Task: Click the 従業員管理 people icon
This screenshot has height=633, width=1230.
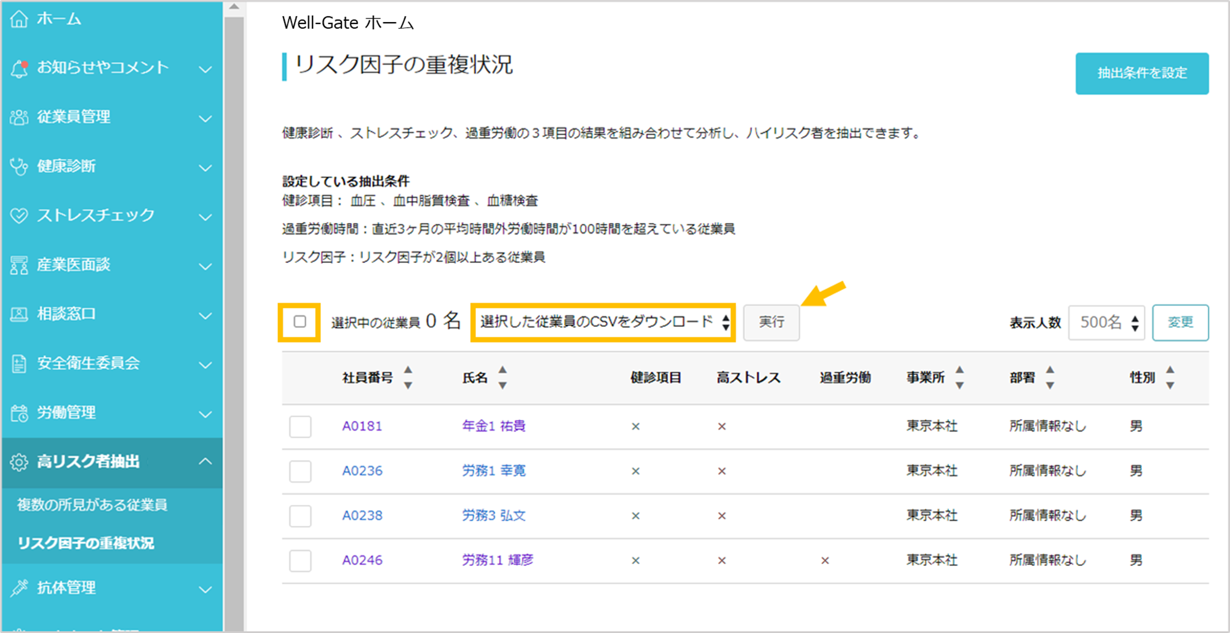Action: pyautogui.click(x=19, y=117)
